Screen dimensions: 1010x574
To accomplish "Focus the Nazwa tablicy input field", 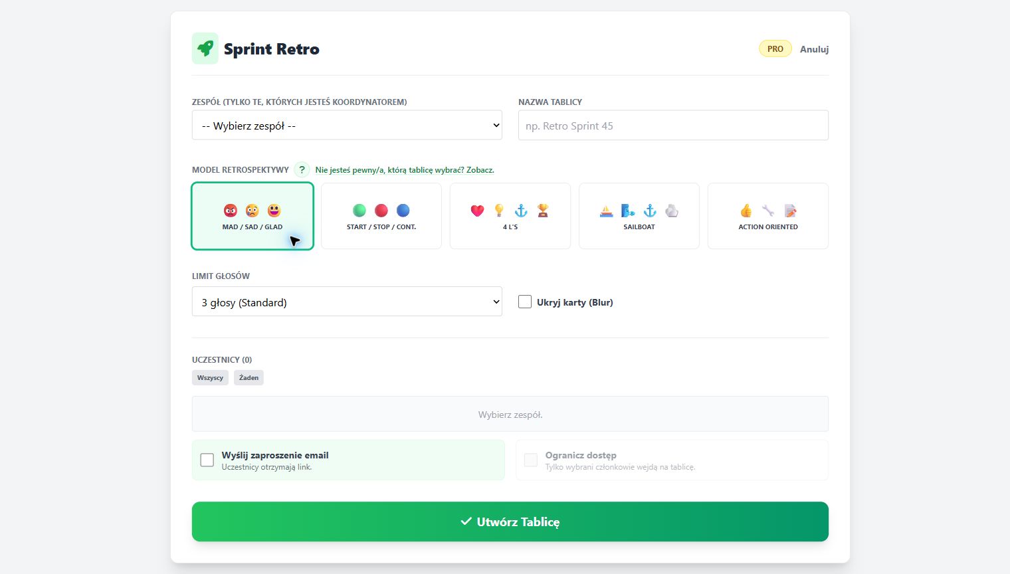I will (673, 126).
